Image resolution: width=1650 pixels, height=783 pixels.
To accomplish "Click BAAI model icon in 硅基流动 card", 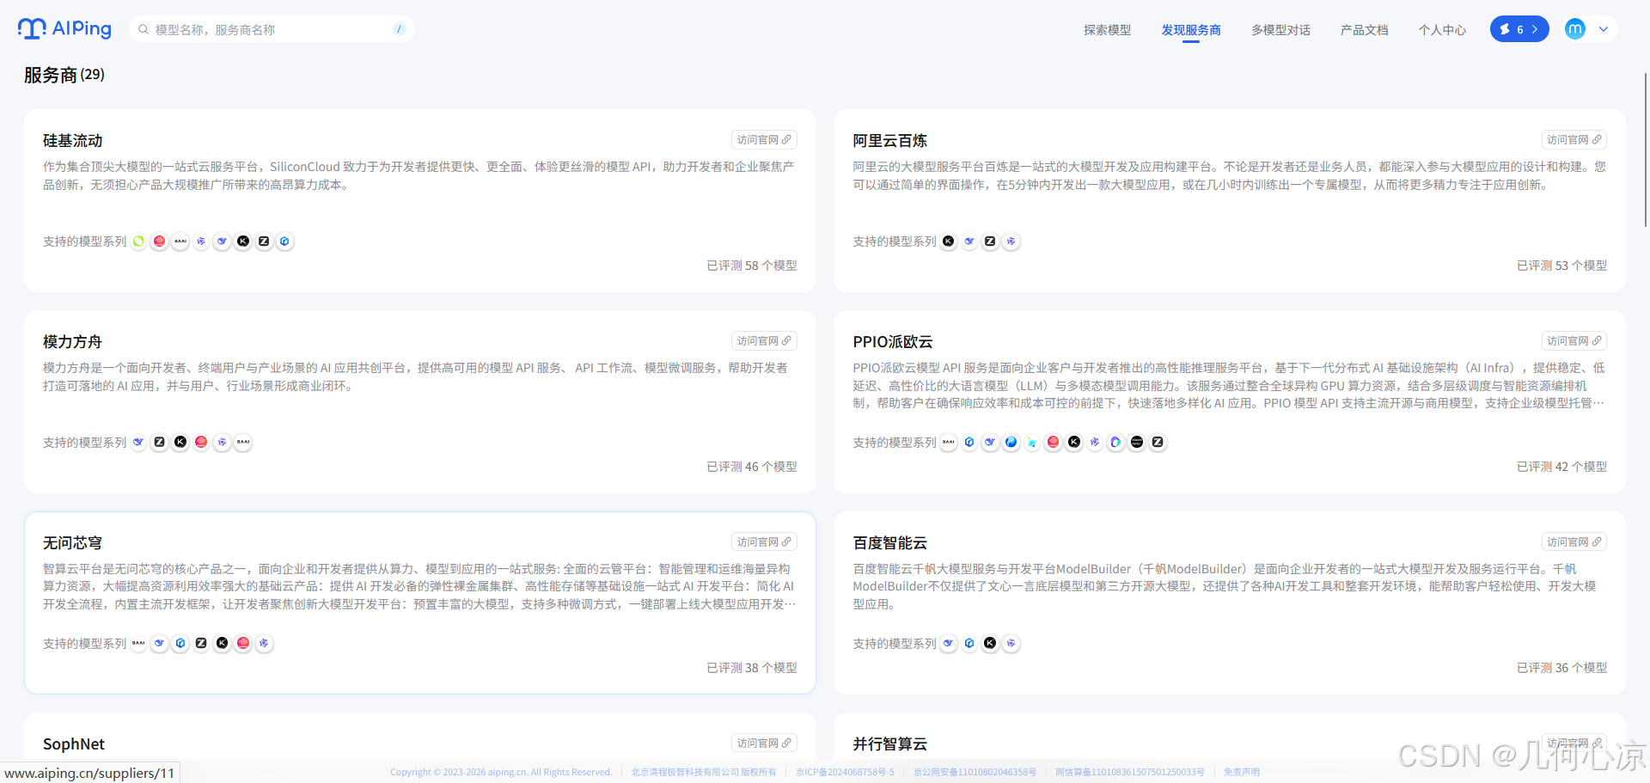I will click(x=180, y=242).
